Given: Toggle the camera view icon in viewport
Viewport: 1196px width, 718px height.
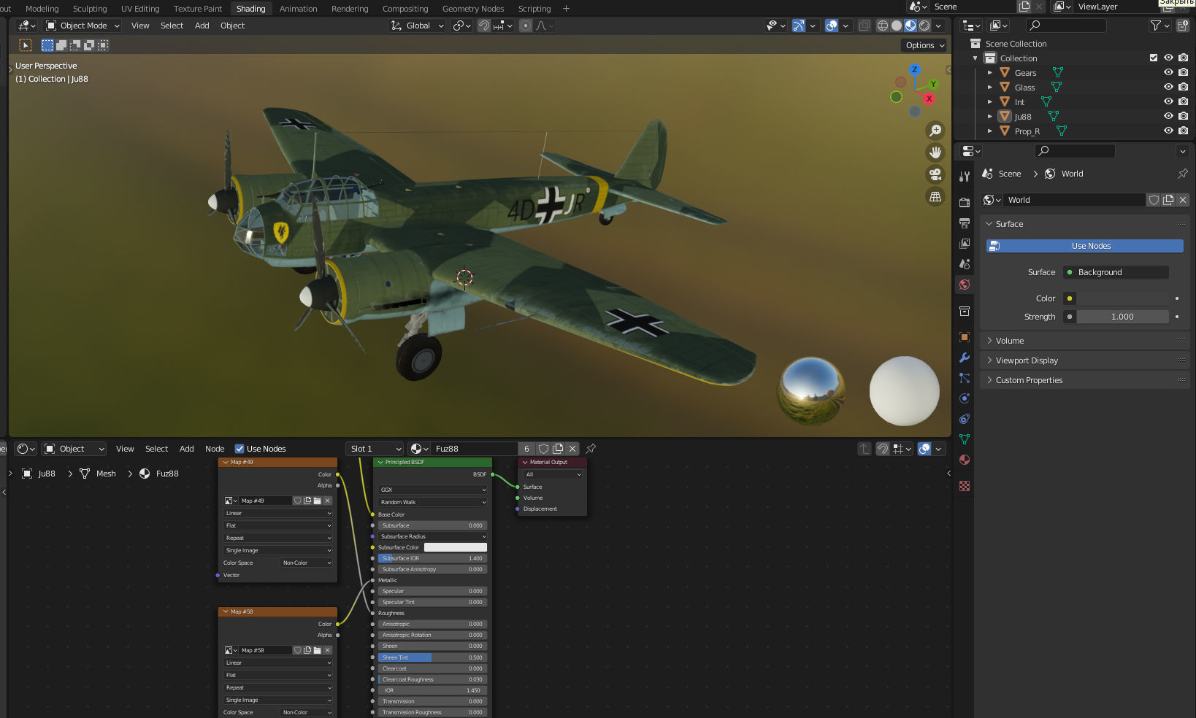Looking at the screenshot, I should point(935,174).
